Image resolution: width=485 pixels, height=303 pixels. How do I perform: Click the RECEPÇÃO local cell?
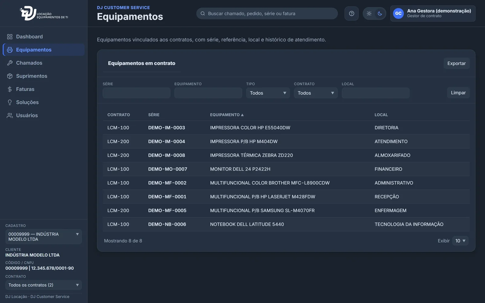tap(387, 197)
